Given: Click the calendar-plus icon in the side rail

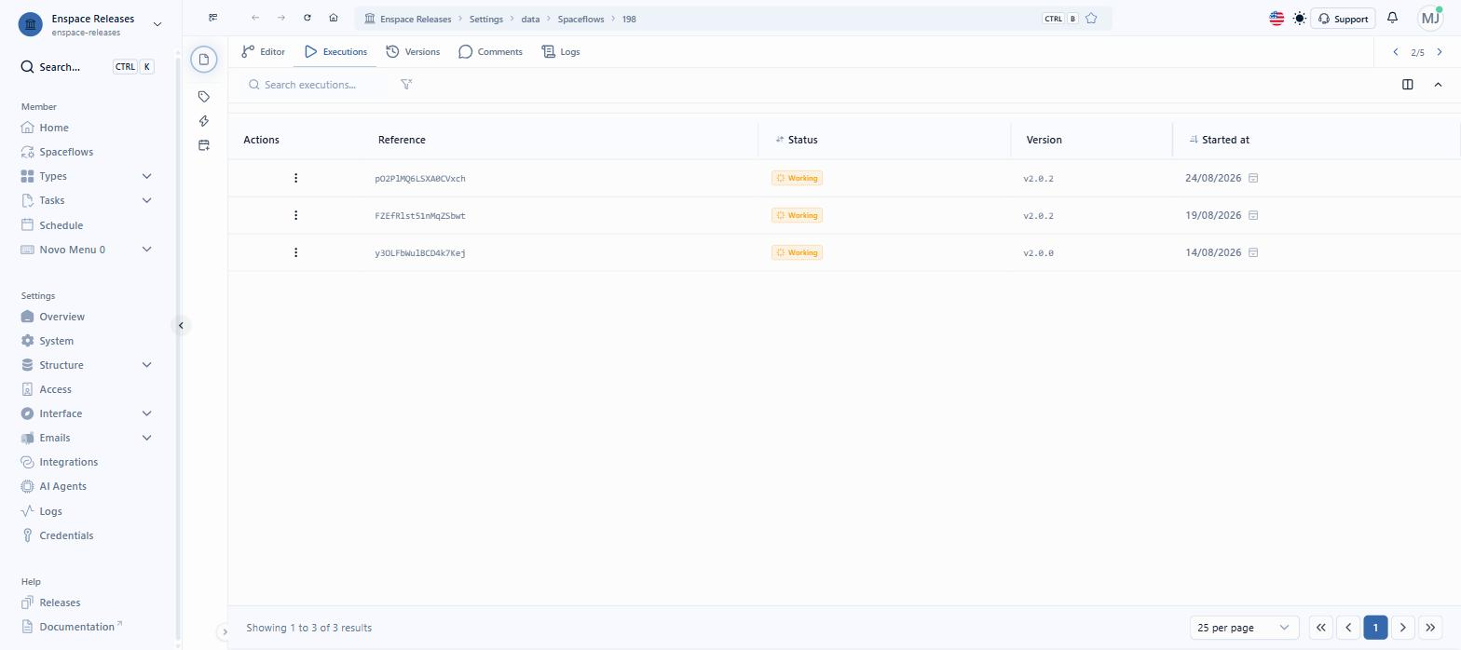Looking at the screenshot, I should pos(204,145).
